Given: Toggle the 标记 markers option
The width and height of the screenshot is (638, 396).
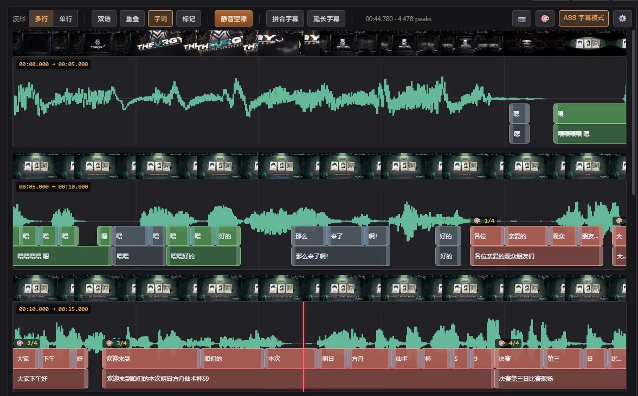Looking at the screenshot, I should (x=189, y=19).
